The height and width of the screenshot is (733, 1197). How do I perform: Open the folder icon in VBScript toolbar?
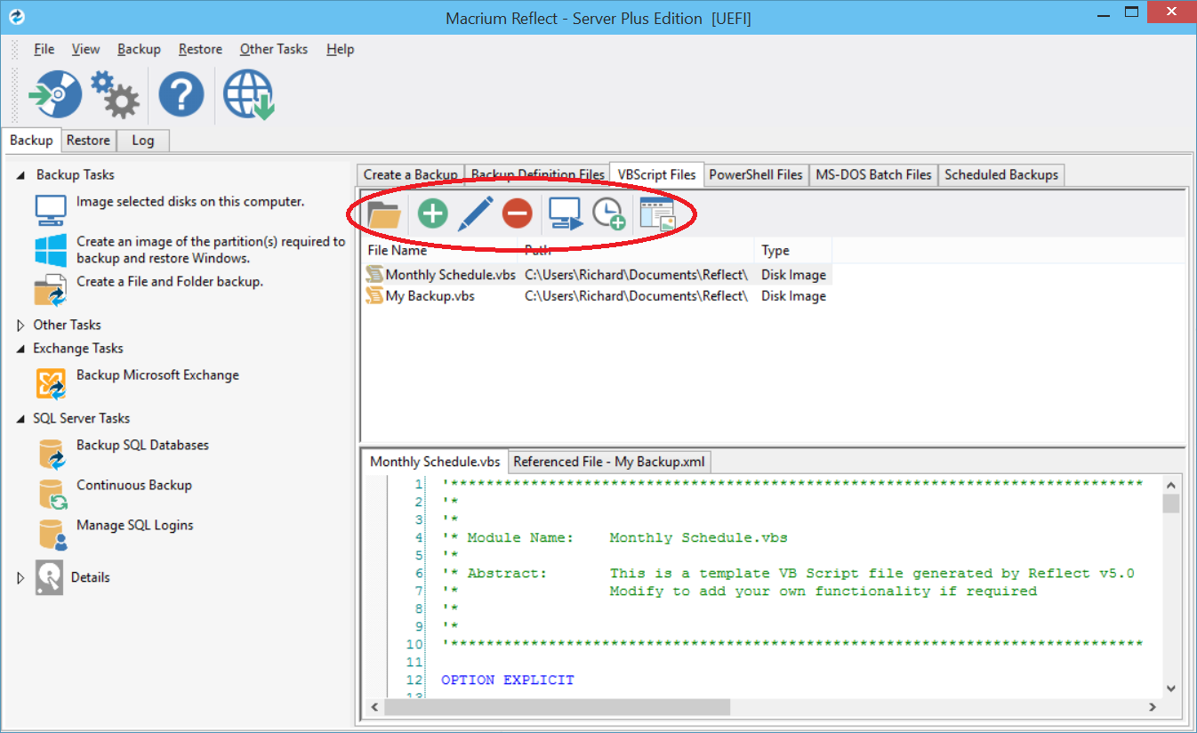pyautogui.click(x=384, y=214)
